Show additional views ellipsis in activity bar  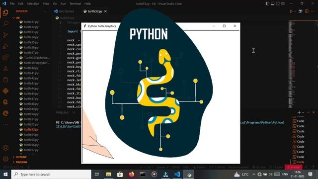pyautogui.click(x=5, y=124)
